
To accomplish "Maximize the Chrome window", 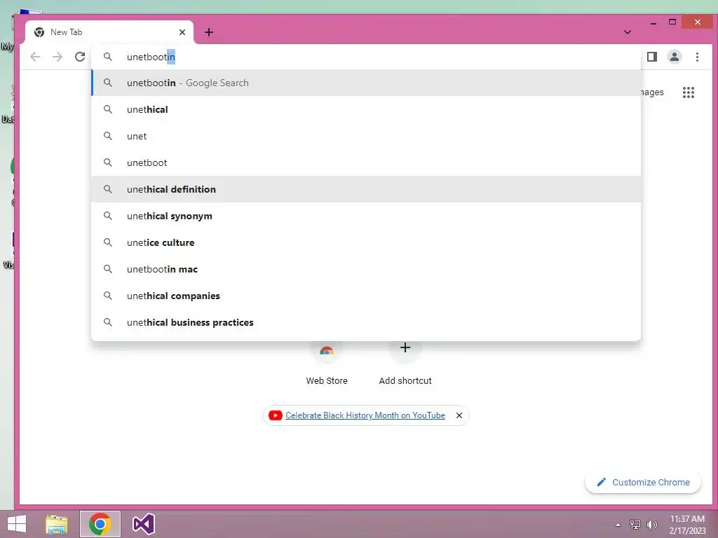I will [x=672, y=22].
